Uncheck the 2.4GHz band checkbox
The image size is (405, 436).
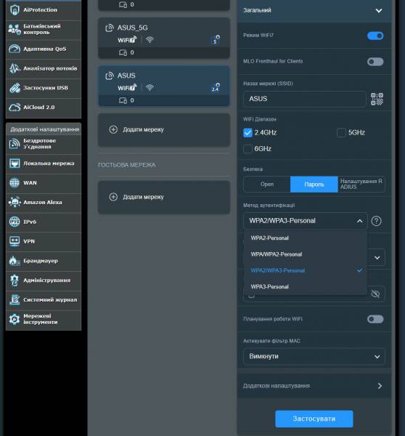[247, 133]
